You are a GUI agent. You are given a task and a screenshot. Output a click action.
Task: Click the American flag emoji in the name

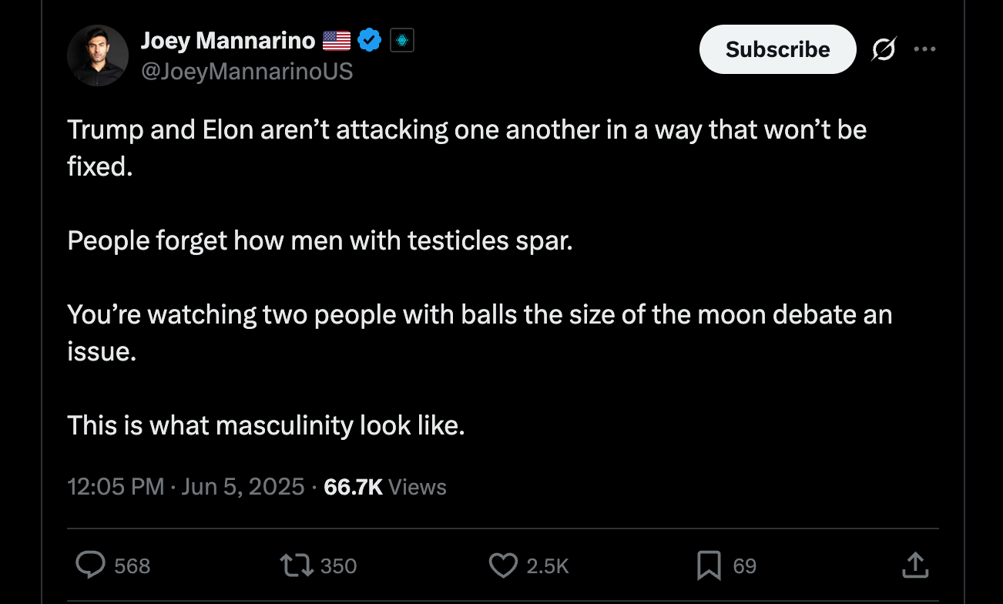click(337, 39)
